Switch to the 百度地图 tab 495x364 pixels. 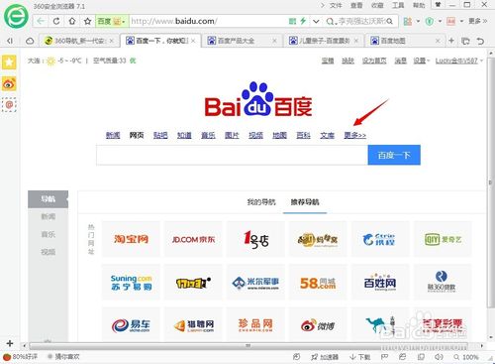[x=405, y=41]
